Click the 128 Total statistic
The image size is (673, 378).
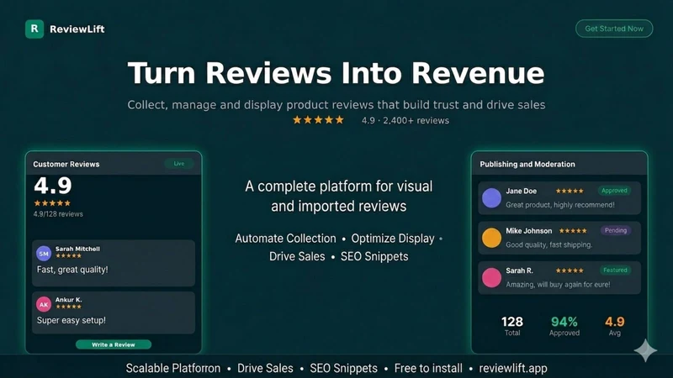512,326
